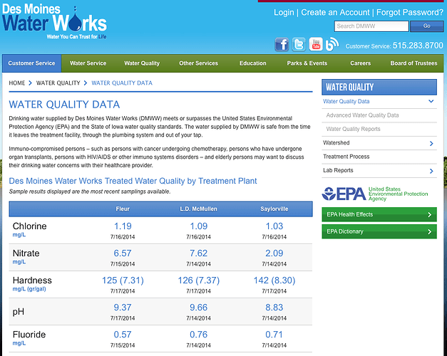Open Water Quality Reports link

pyautogui.click(x=353, y=129)
